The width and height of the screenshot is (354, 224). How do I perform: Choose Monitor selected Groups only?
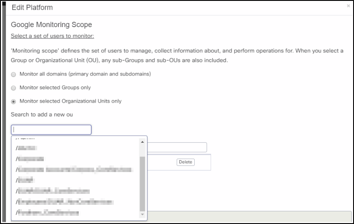[14, 88]
